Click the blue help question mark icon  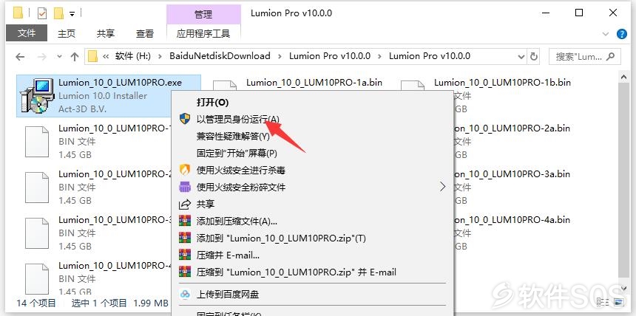point(622,34)
